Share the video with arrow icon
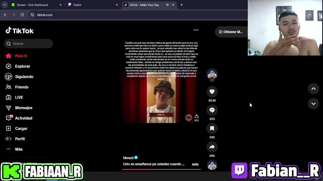The height and width of the screenshot is (181, 323). coord(212,147)
